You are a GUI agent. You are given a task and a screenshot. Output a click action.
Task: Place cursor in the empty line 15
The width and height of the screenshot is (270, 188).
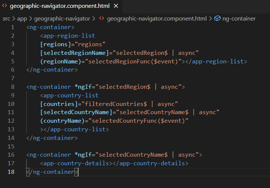point(112,146)
